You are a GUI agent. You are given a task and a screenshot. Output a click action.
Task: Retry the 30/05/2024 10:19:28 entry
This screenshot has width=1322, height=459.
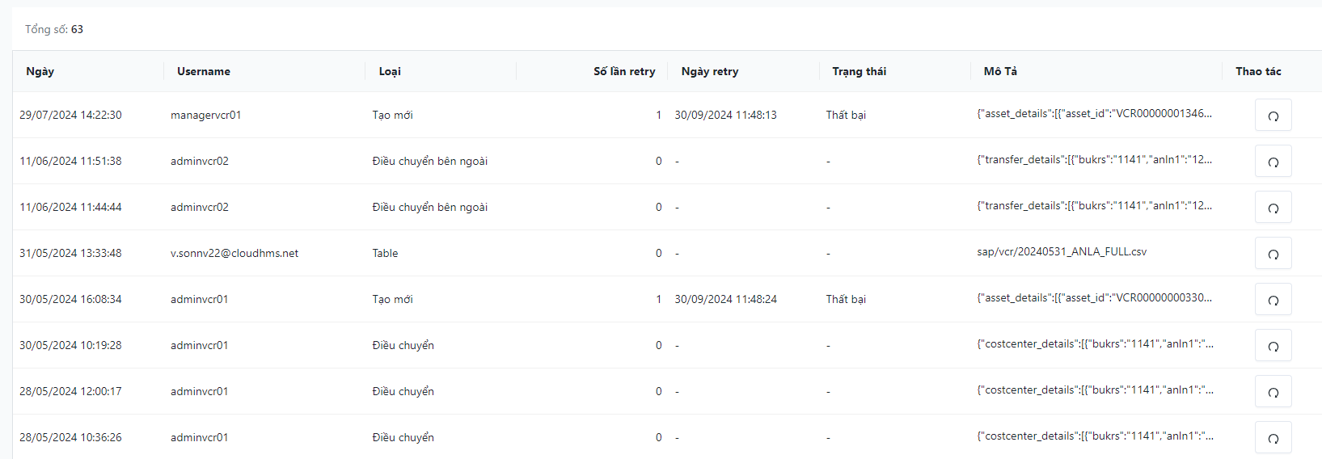click(x=1273, y=346)
